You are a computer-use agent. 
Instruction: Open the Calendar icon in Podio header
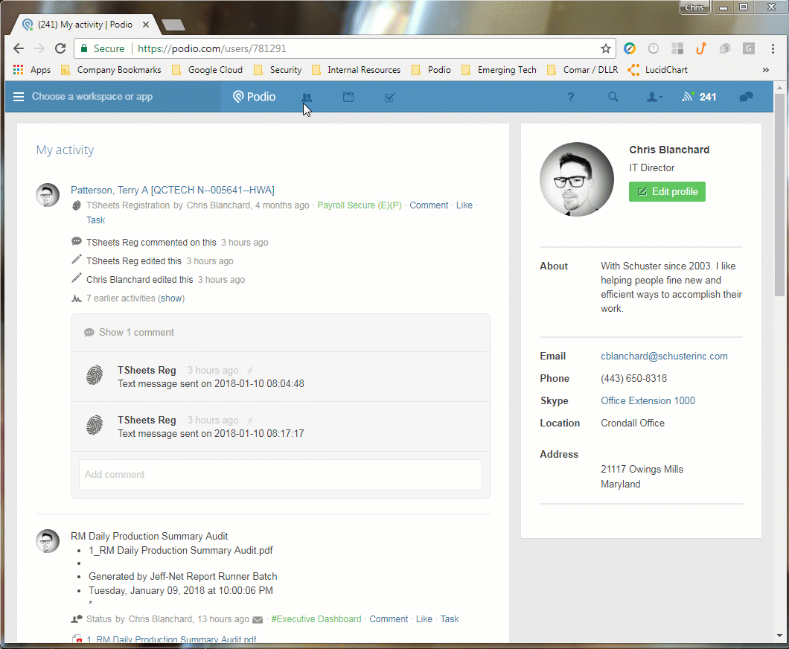348,97
